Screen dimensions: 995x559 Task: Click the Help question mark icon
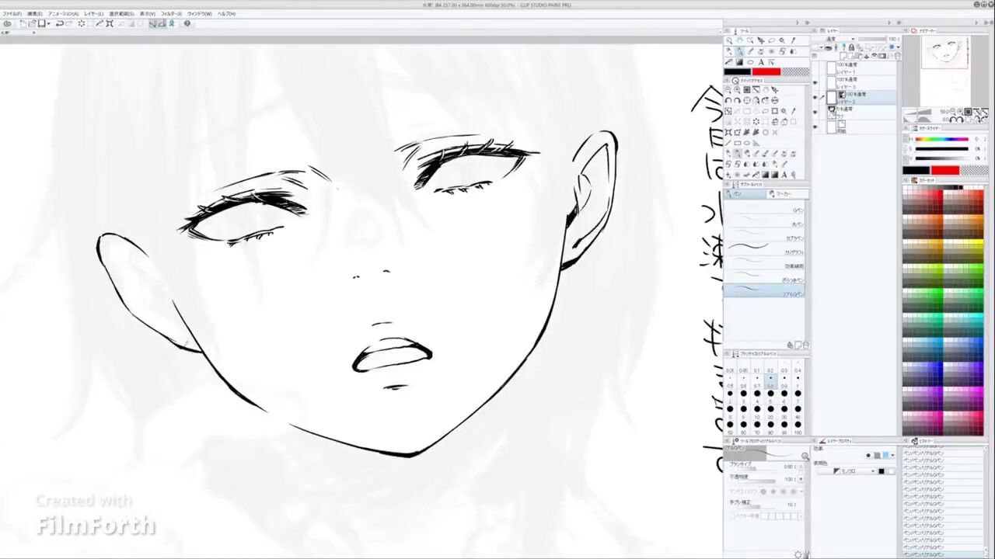click(187, 24)
